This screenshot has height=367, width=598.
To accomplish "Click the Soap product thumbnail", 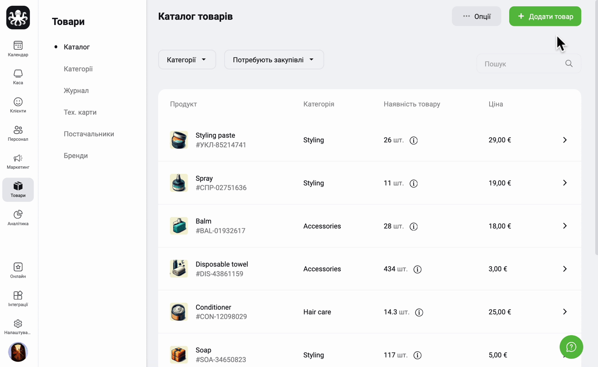I will (x=179, y=355).
